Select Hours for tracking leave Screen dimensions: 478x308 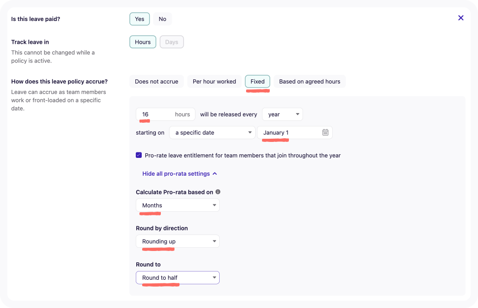[x=143, y=42]
